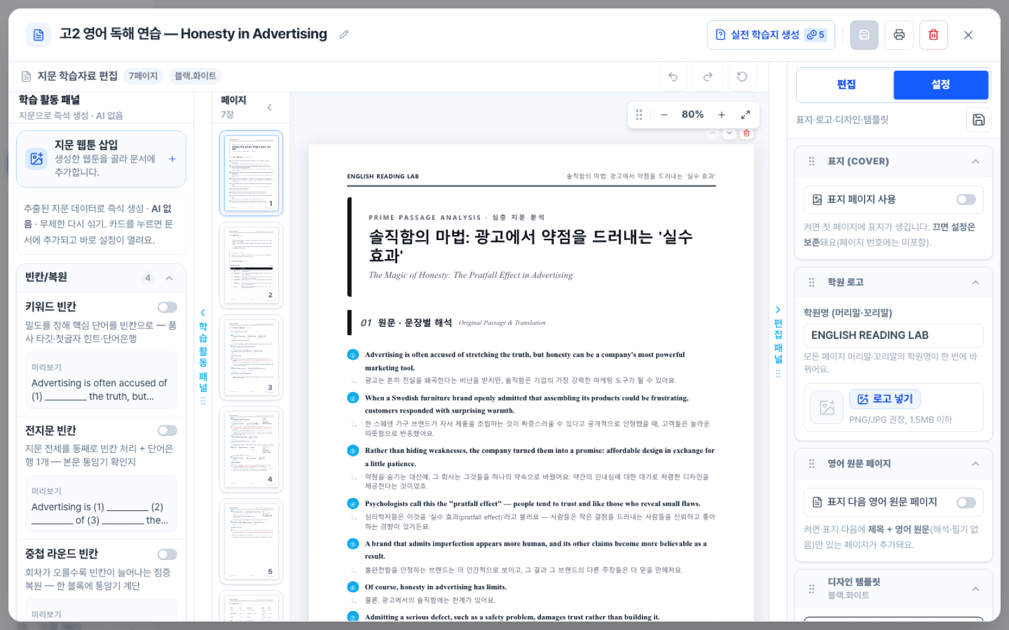
Task: Click the sentence 4 number marker
Action: (353, 503)
